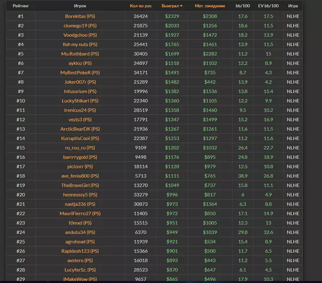The image size is (322, 283).
Task: Open player picizorr (PS) profile
Action: (80, 166)
